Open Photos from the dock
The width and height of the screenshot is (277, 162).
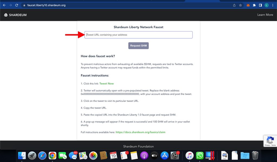(x=93, y=155)
